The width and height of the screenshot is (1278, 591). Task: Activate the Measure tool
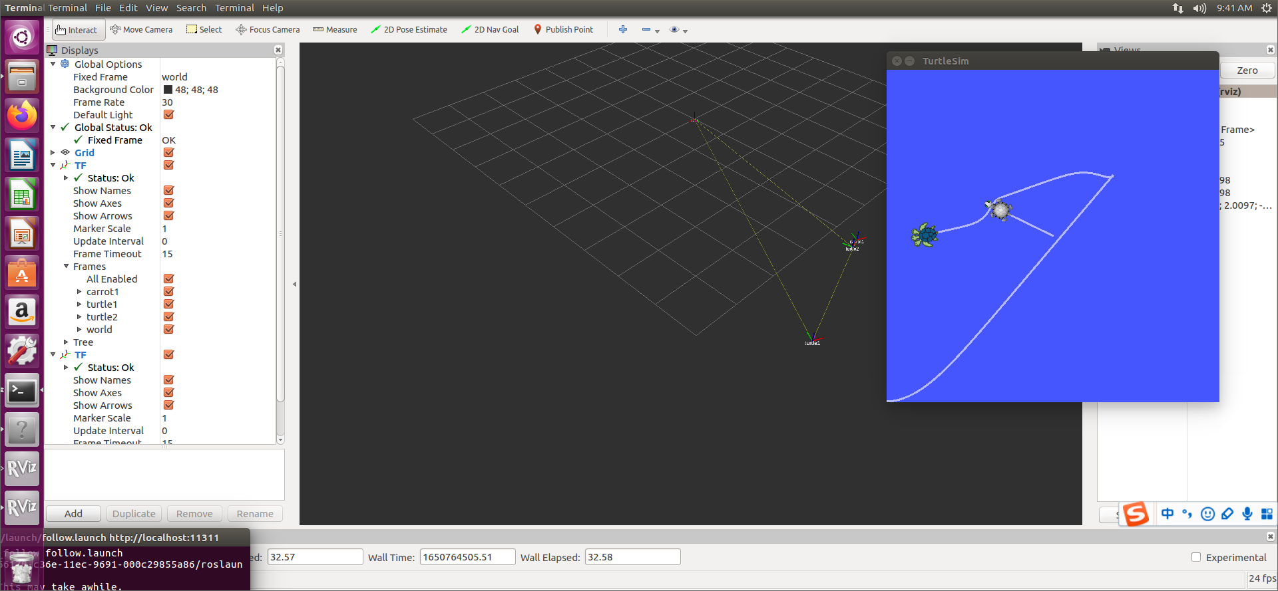335,30
